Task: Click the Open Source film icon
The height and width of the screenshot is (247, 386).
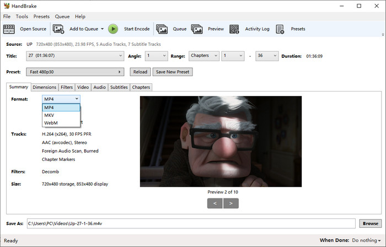Action: pyautogui.click(x=9, y=29)
